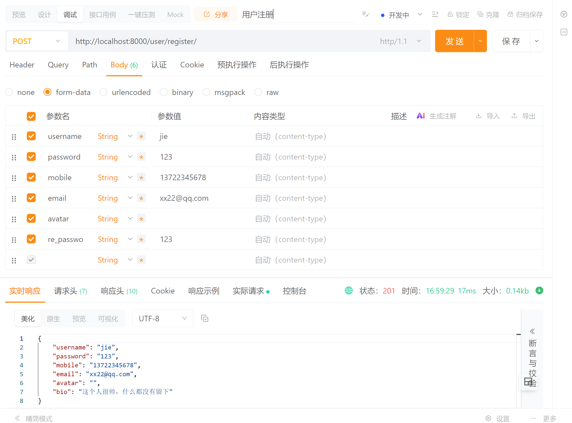Screen dimensions: 572x423
Task: Open the UTF-8 encoding dropdown
Action: tap(163, 318)
